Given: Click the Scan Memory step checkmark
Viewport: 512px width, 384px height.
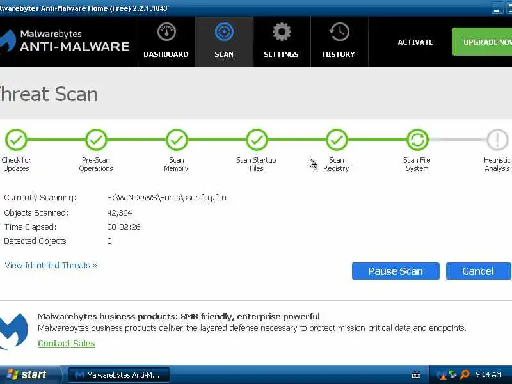Looking at the screenshot, I should [x=177, y=140].
